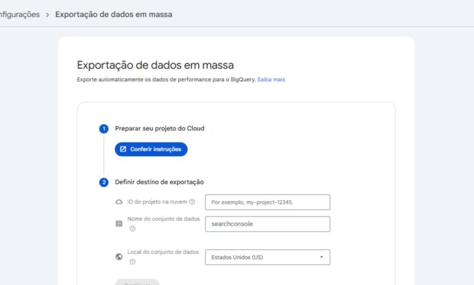Open help for 'Local do conjunto de dados'
Screen dimensions: 474x285
[132, 262]
